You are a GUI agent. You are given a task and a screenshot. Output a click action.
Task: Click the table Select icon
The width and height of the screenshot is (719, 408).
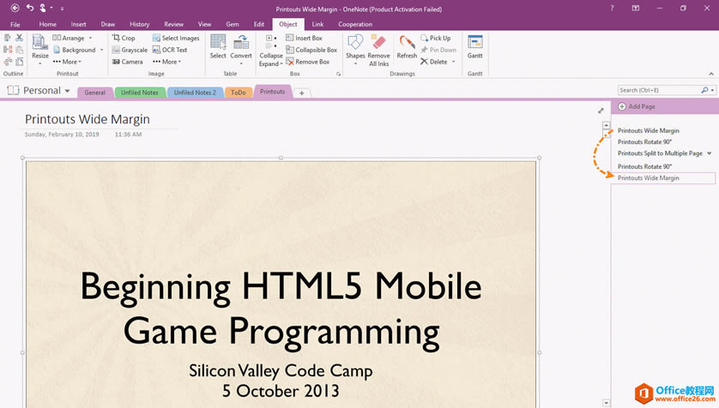tap(218, 46)
